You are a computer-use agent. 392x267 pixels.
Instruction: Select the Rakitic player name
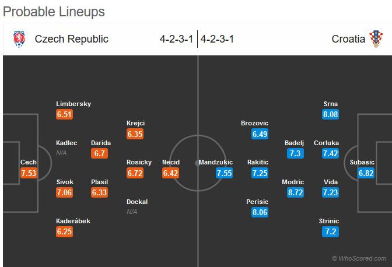coord(257,162)
